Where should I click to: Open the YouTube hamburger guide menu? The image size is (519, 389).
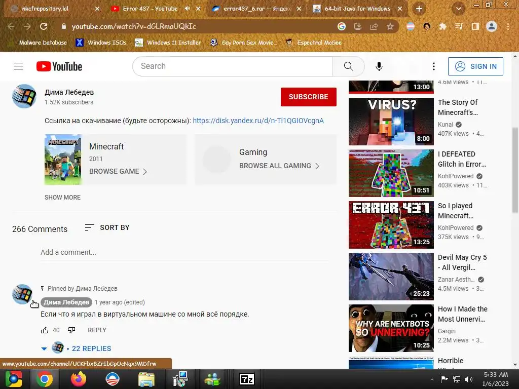pyautogui.click(x=18, y=66)
